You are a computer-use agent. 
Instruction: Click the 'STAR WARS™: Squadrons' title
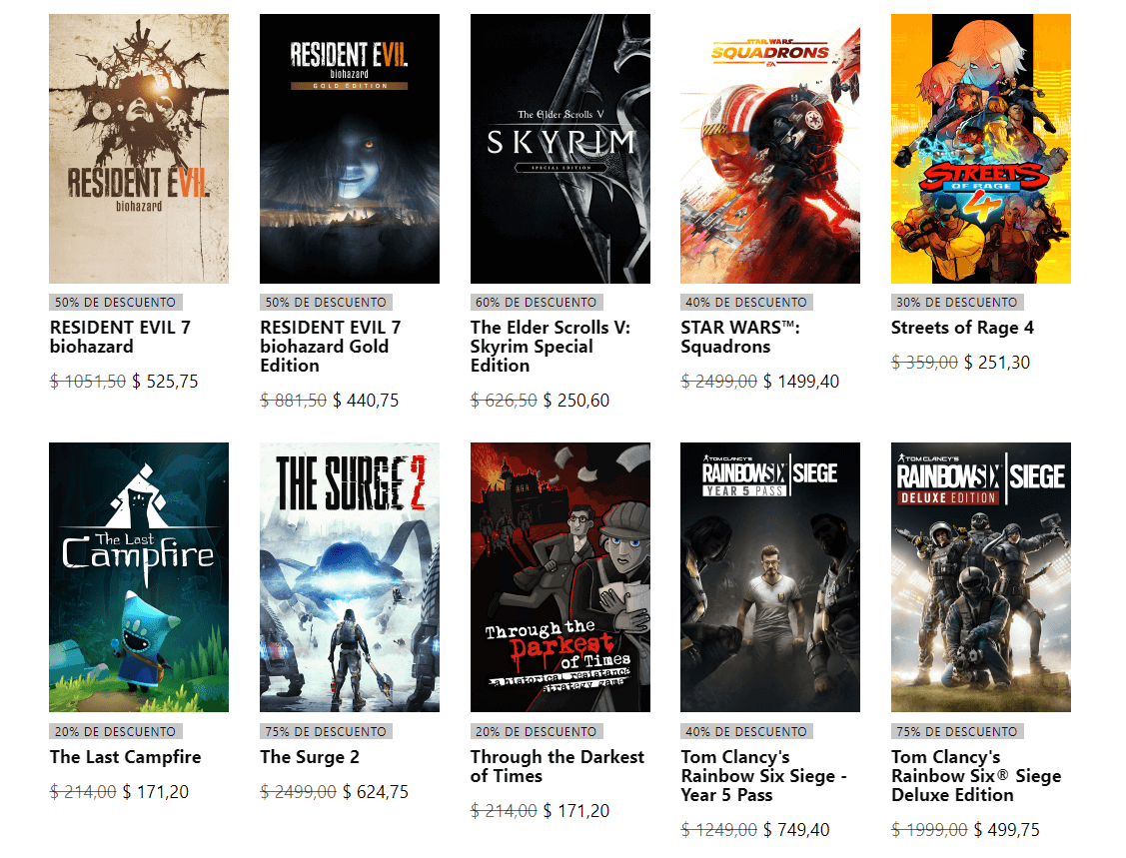click(x=740, y=337)
